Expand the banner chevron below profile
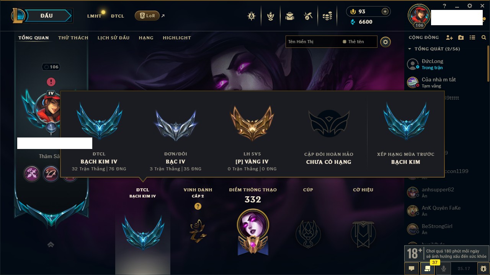 51,245
